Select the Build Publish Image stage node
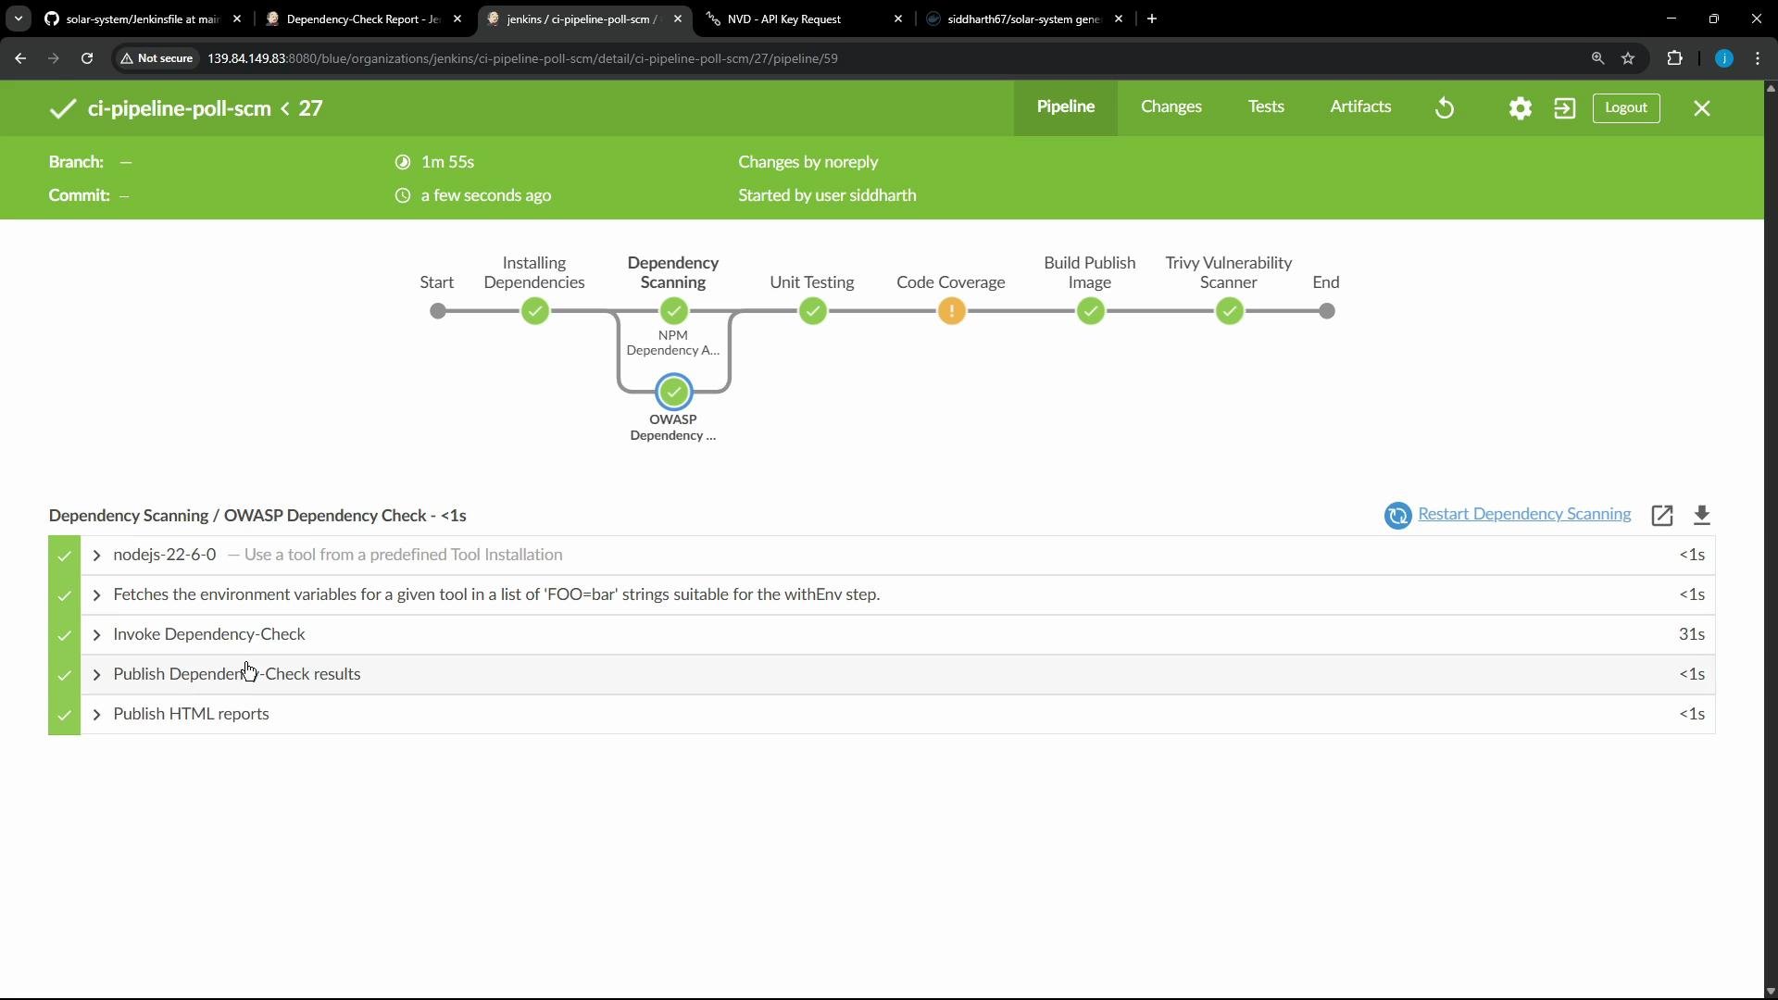1778x1000 pixels. tap(1090, 311)
